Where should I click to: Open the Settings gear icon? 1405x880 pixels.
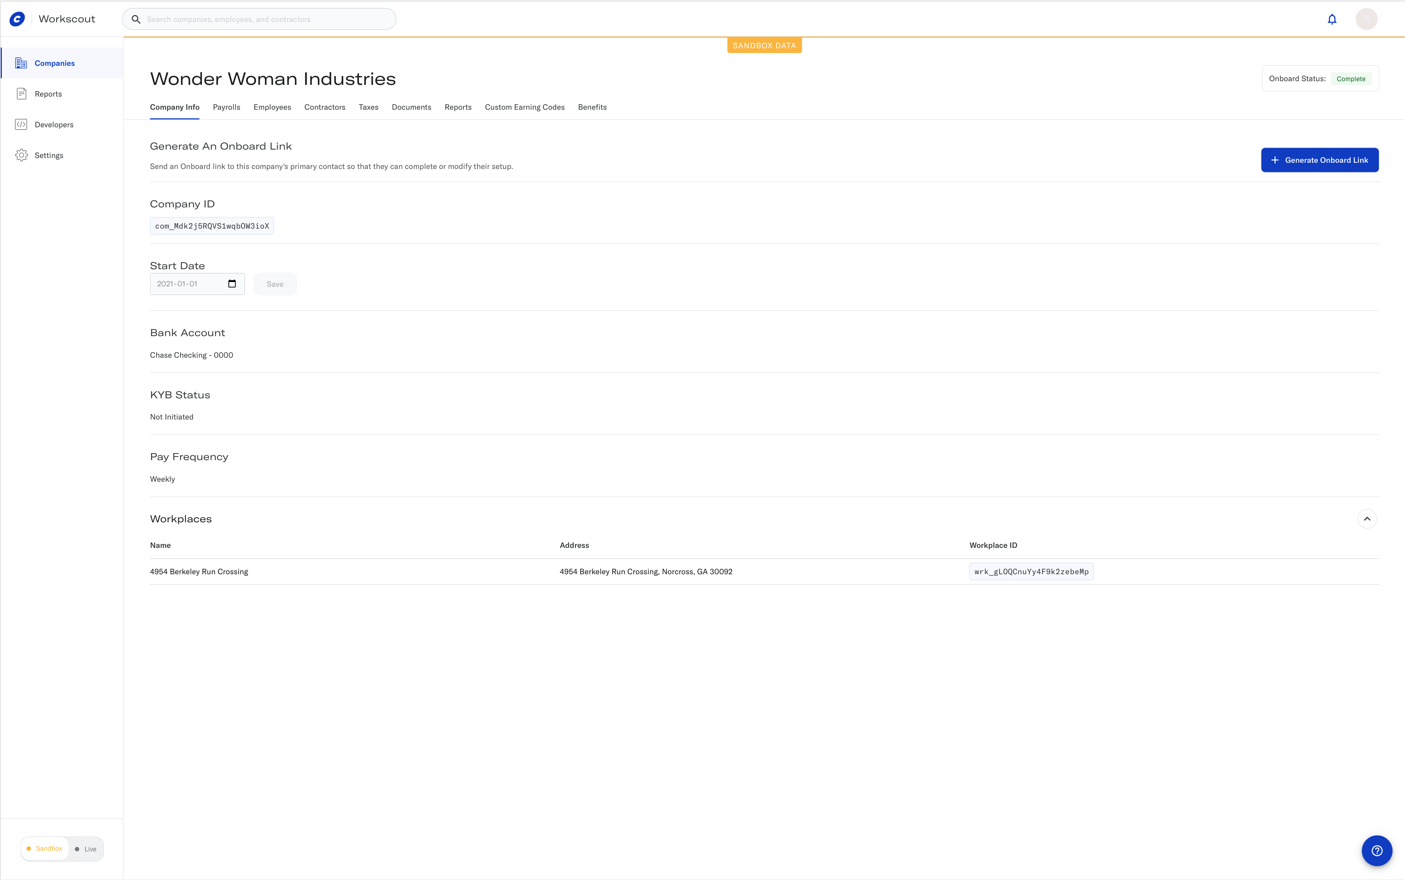click(22, 155)
